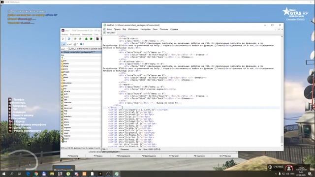Open the Выделение menu in Total Commander
The width and height of the screenshot is (315, 177).
75,34
